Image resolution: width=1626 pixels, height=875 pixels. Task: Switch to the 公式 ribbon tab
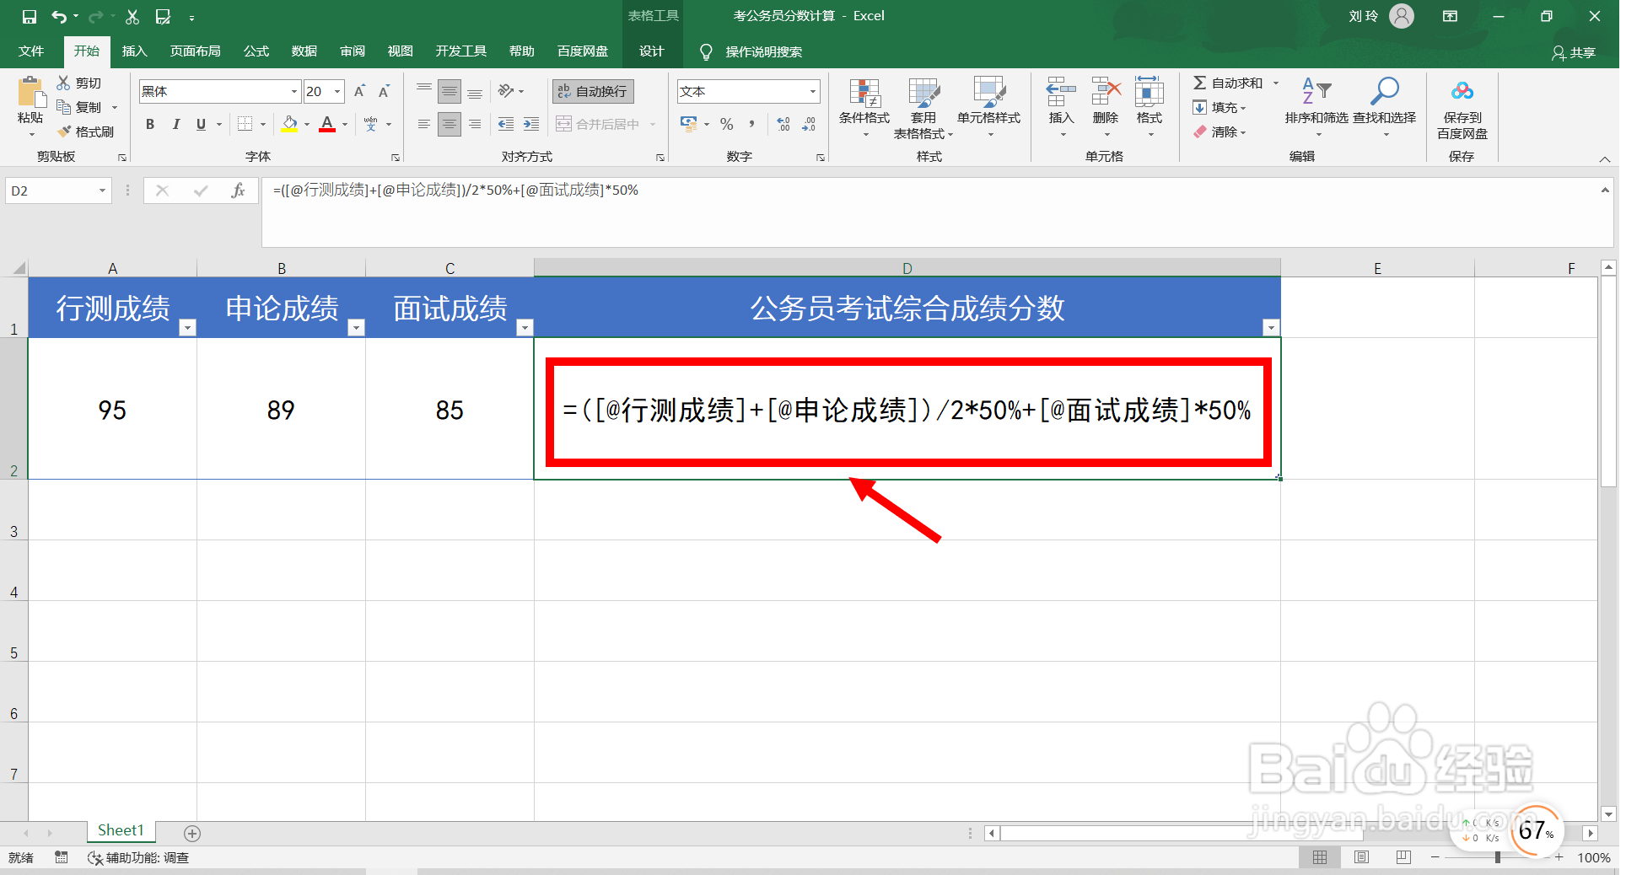[256, 51]
